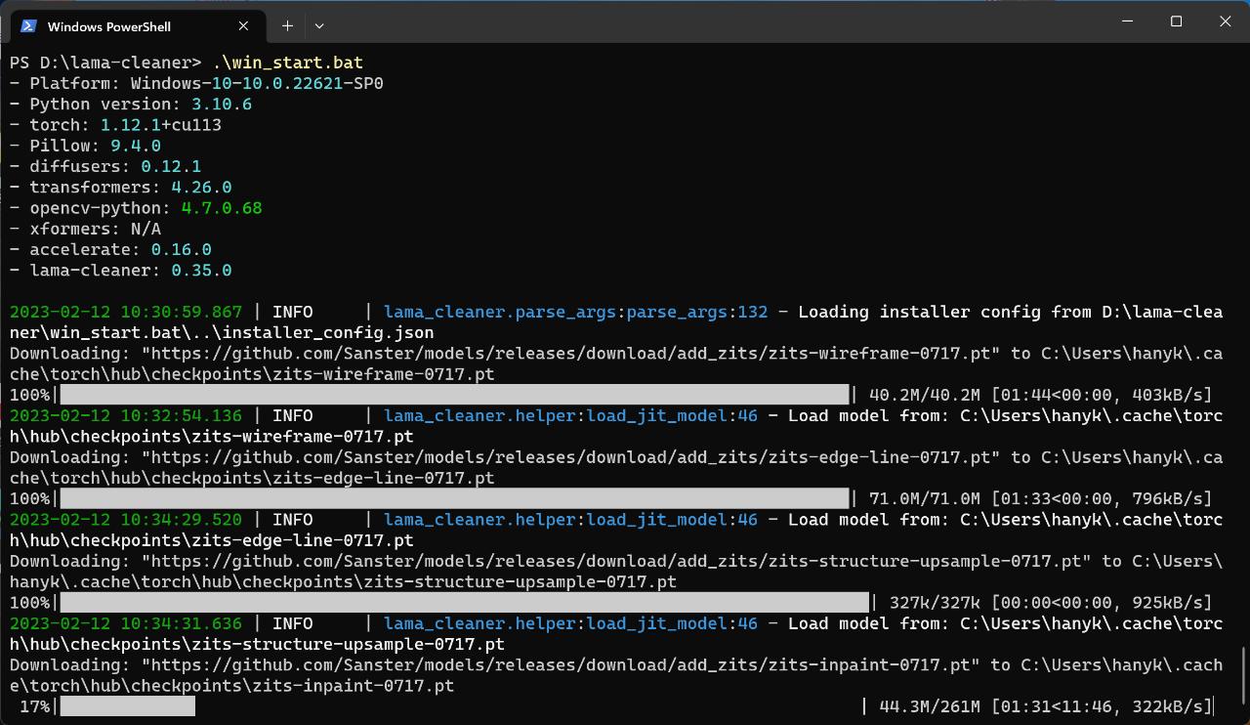Click the 2023-02-12 10:30:59.867 timestamp
Screen dimensions: 1250x725
click(x=126, y=312)
